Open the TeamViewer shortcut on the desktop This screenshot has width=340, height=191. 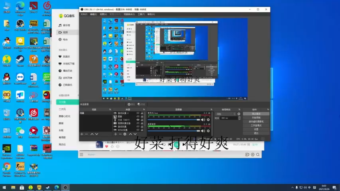tap(20, 79)
